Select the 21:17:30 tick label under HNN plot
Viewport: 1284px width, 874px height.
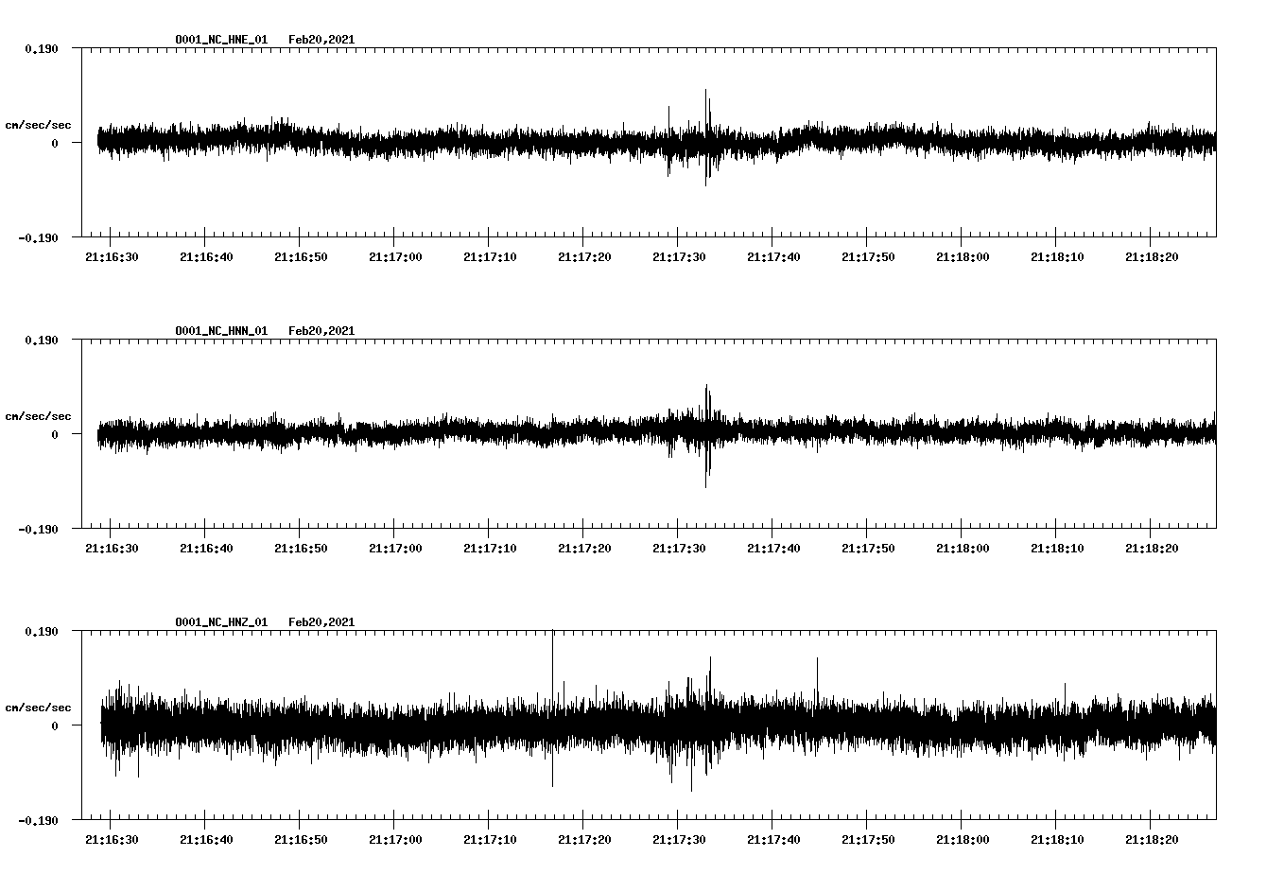click(x=680, y=546)
